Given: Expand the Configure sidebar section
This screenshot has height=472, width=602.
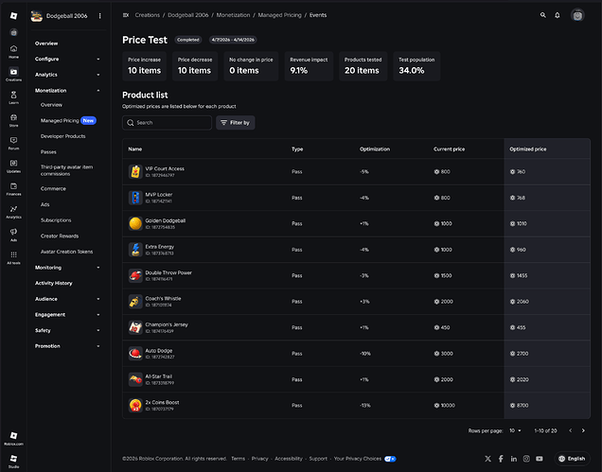Looking at the screenshot, I should coord(67,59).
